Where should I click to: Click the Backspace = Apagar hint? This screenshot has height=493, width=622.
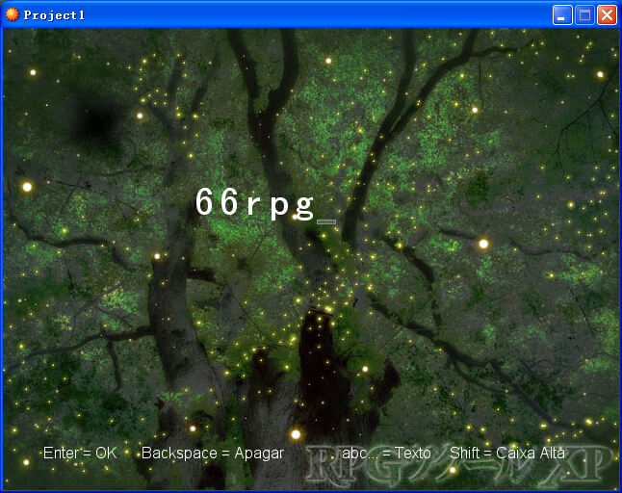(213, 454)
